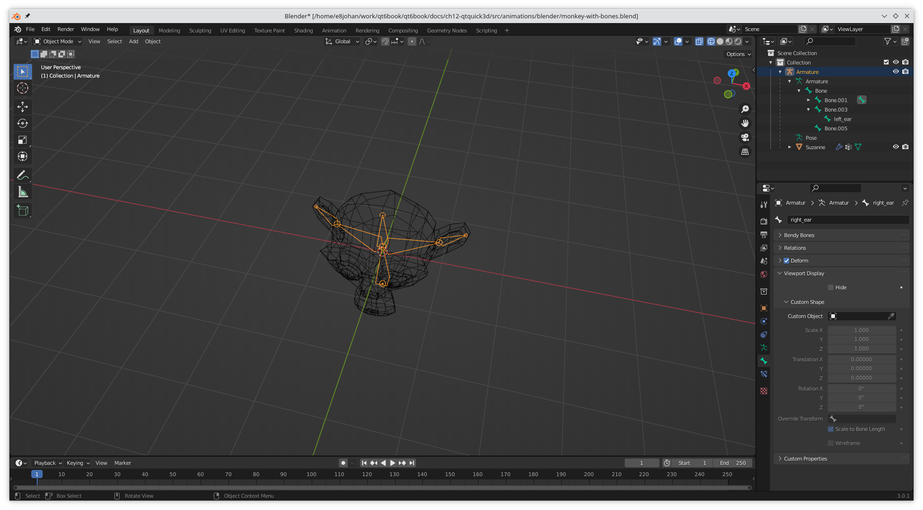Toggle camera view in viewport
Image resolution: width=923 pixels, height=510 pixels.
point(745,137)
